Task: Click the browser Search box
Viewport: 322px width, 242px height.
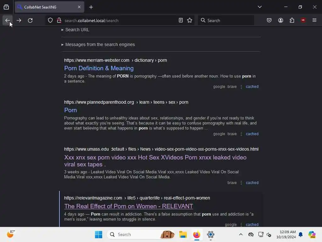Action: coord(226,20)
